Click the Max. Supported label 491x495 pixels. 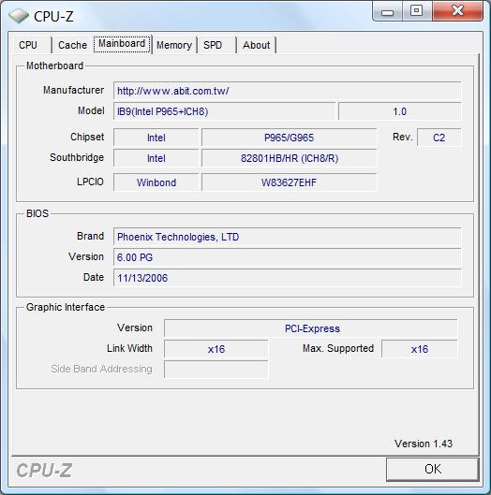pyautogui.click(x=338, y=348)
